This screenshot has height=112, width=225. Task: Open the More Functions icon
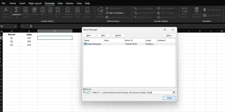87,10
